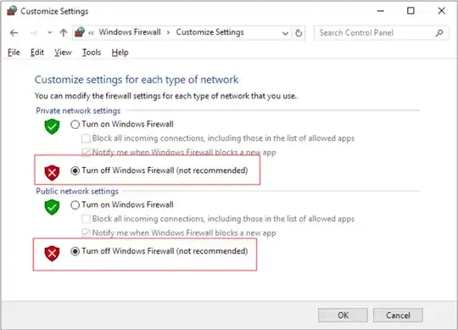Go back with the left arrow
458x330 pixels.
point(14,33)
